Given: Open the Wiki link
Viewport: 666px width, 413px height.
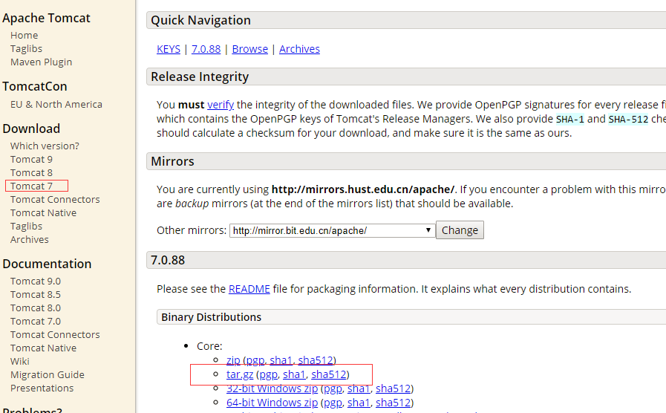Looking at the screenshot, I should (20, 361).
